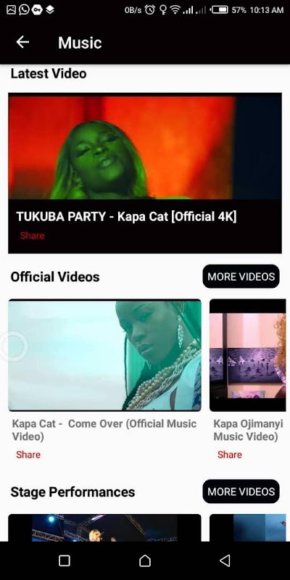
Task: Tap the Android back triangle icon
Action: [x=225, y=560]
